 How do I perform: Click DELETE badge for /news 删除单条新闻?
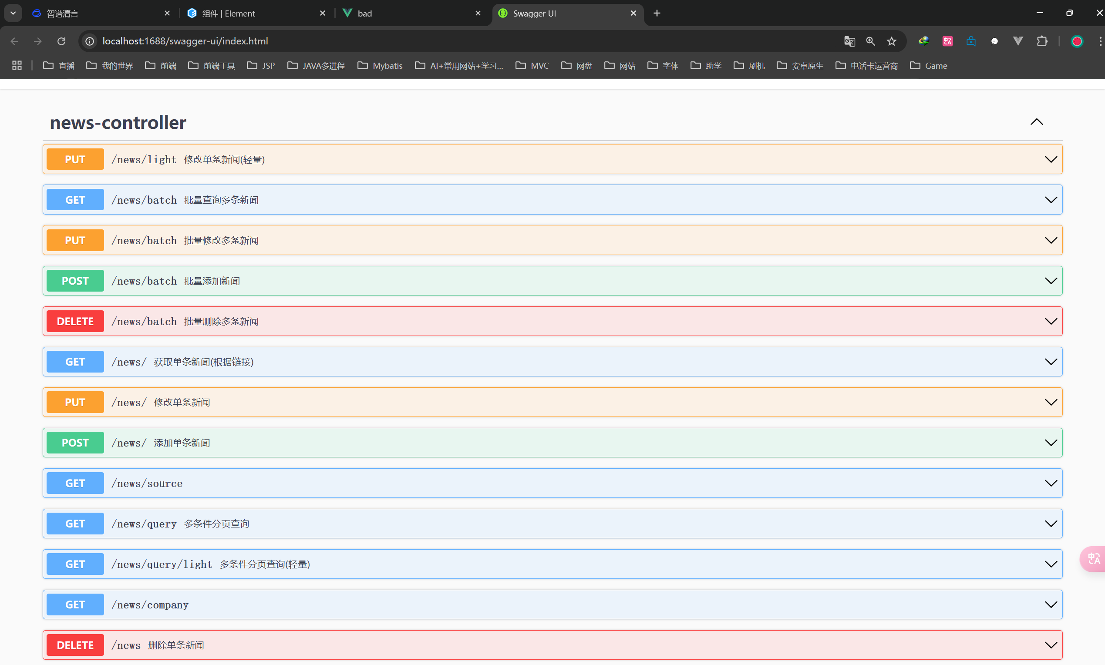75,645
